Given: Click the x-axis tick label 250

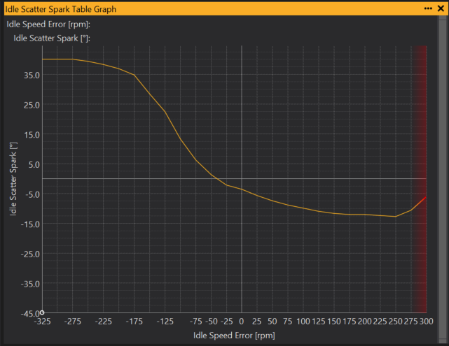Looking at the screenshot, I should 396,322.
